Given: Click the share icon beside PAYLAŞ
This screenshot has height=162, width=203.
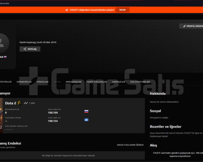Looking at the screenshot, I should pos(25,49).
